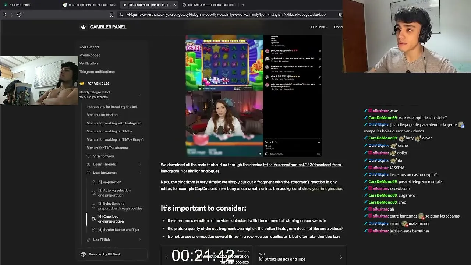Click the save bookmark icon in Instagram screenshot
The image size is (471, 265).
tap(319, 142)
